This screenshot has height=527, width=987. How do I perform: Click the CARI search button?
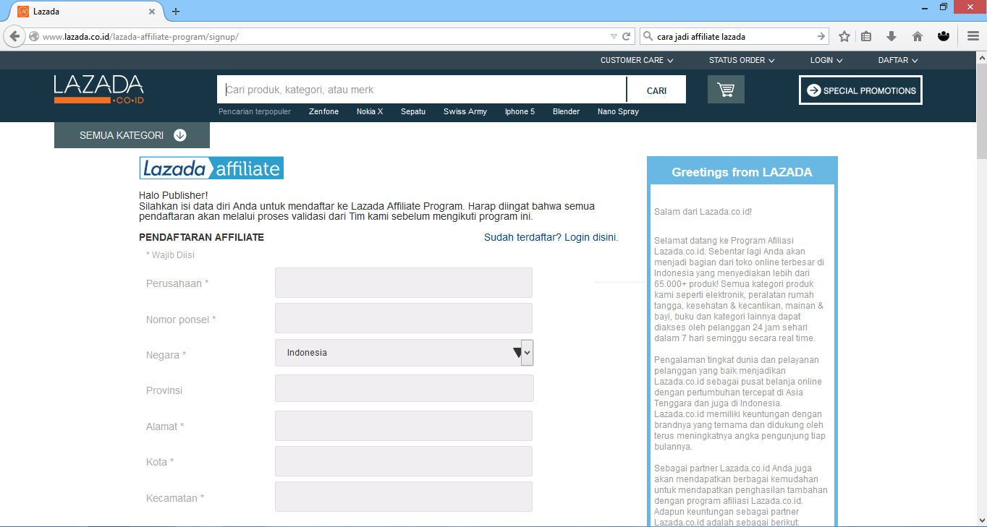pos(656,90)
